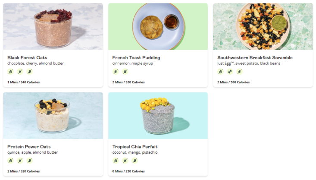Click the Black Forest Oats photo

click(x=53, y=26)
